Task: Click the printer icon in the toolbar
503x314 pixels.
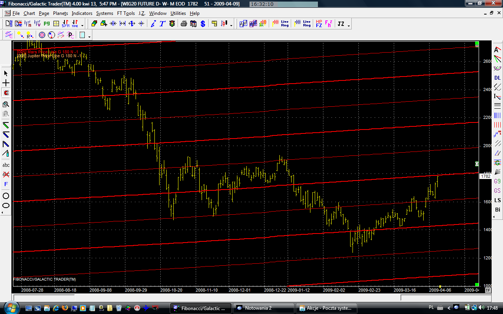Action: click(184, 24)
